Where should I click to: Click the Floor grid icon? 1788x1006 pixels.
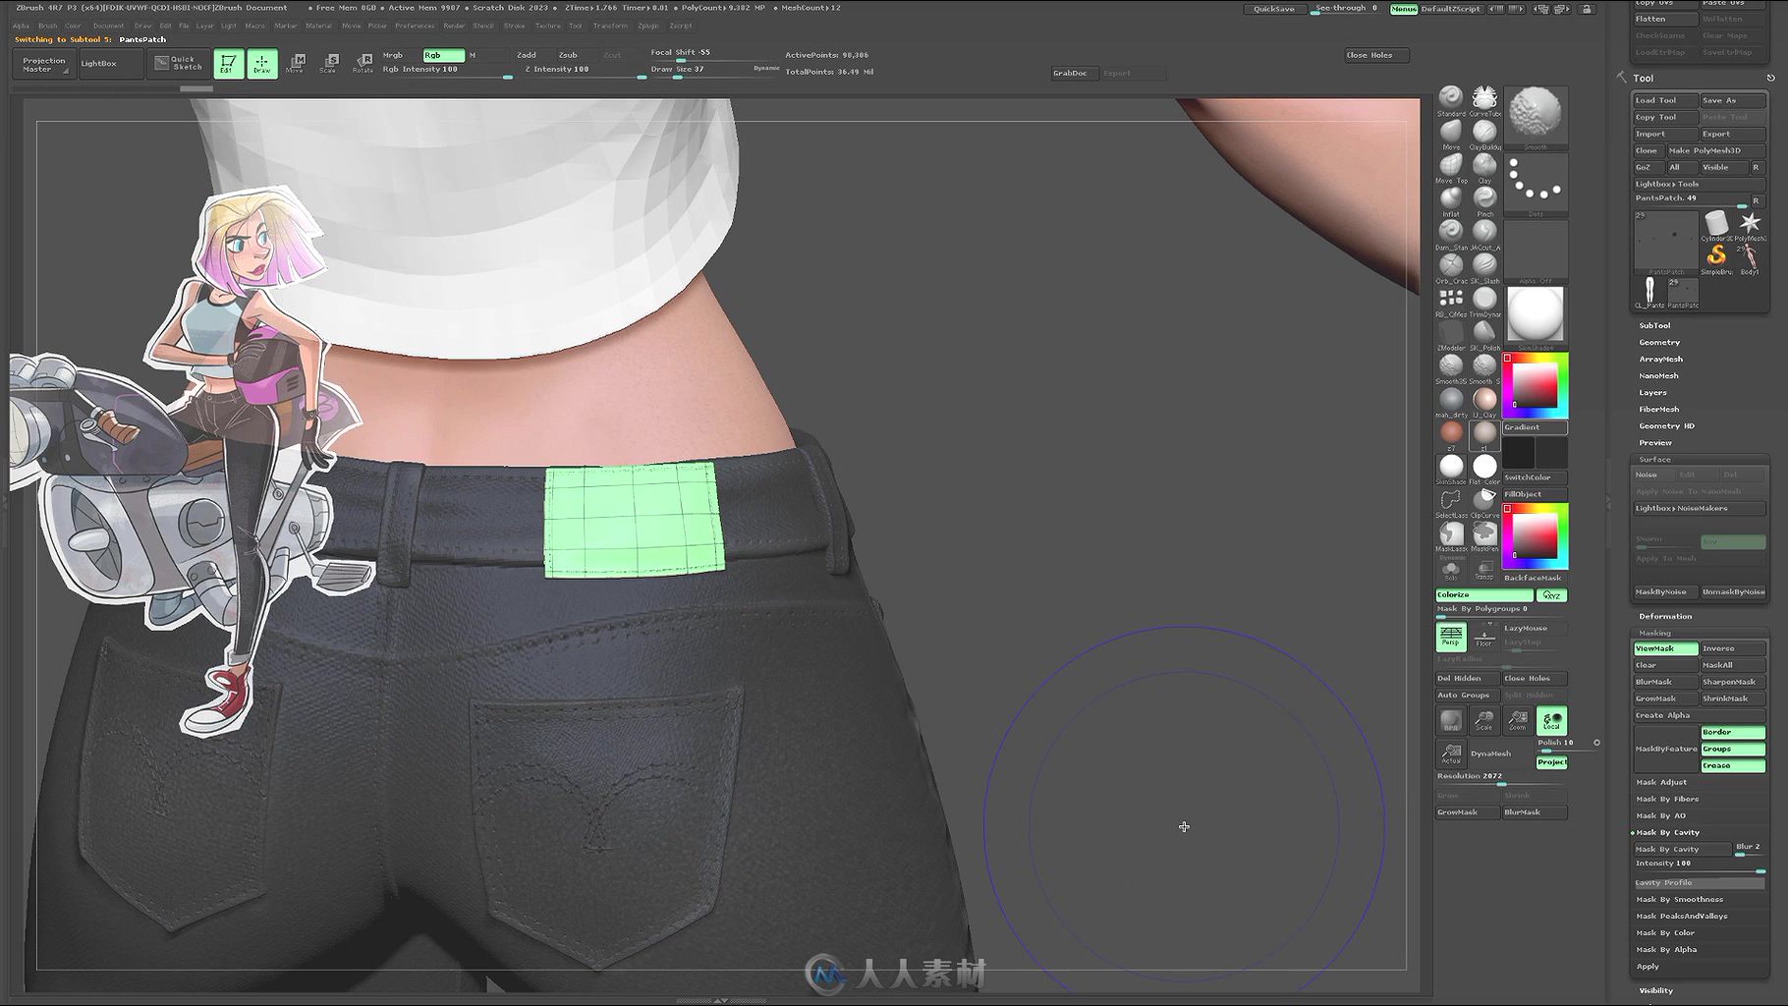pyautogui.click(x=1484, y=636)
